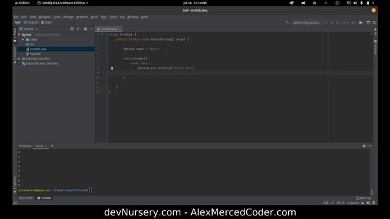Screen dimensions: 390x219
Task: Select scratch.java in the project tree
Action: [x=37, y=49]
